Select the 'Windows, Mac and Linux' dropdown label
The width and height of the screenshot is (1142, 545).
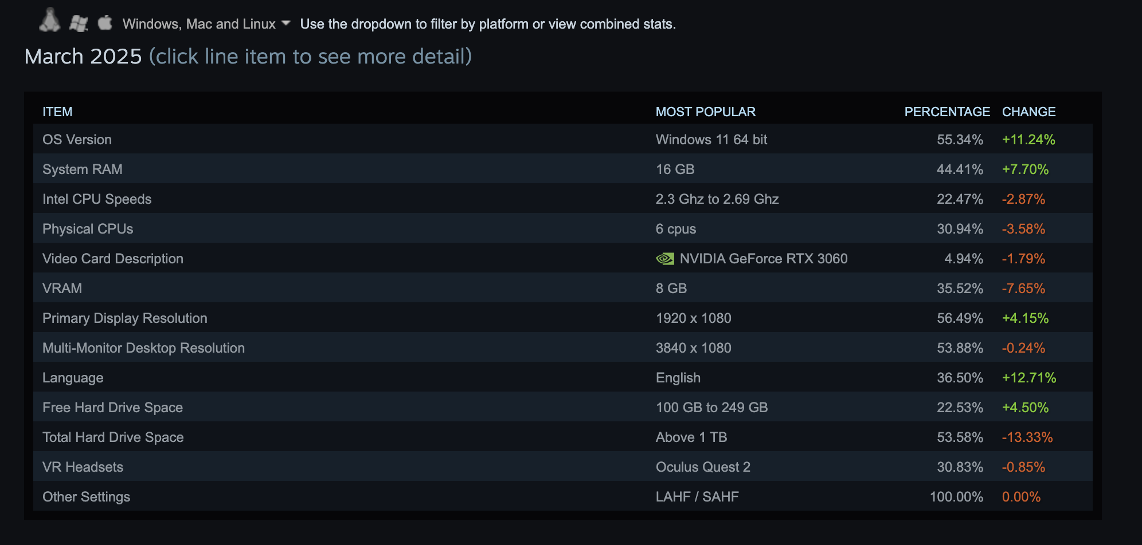pos(199,24)
